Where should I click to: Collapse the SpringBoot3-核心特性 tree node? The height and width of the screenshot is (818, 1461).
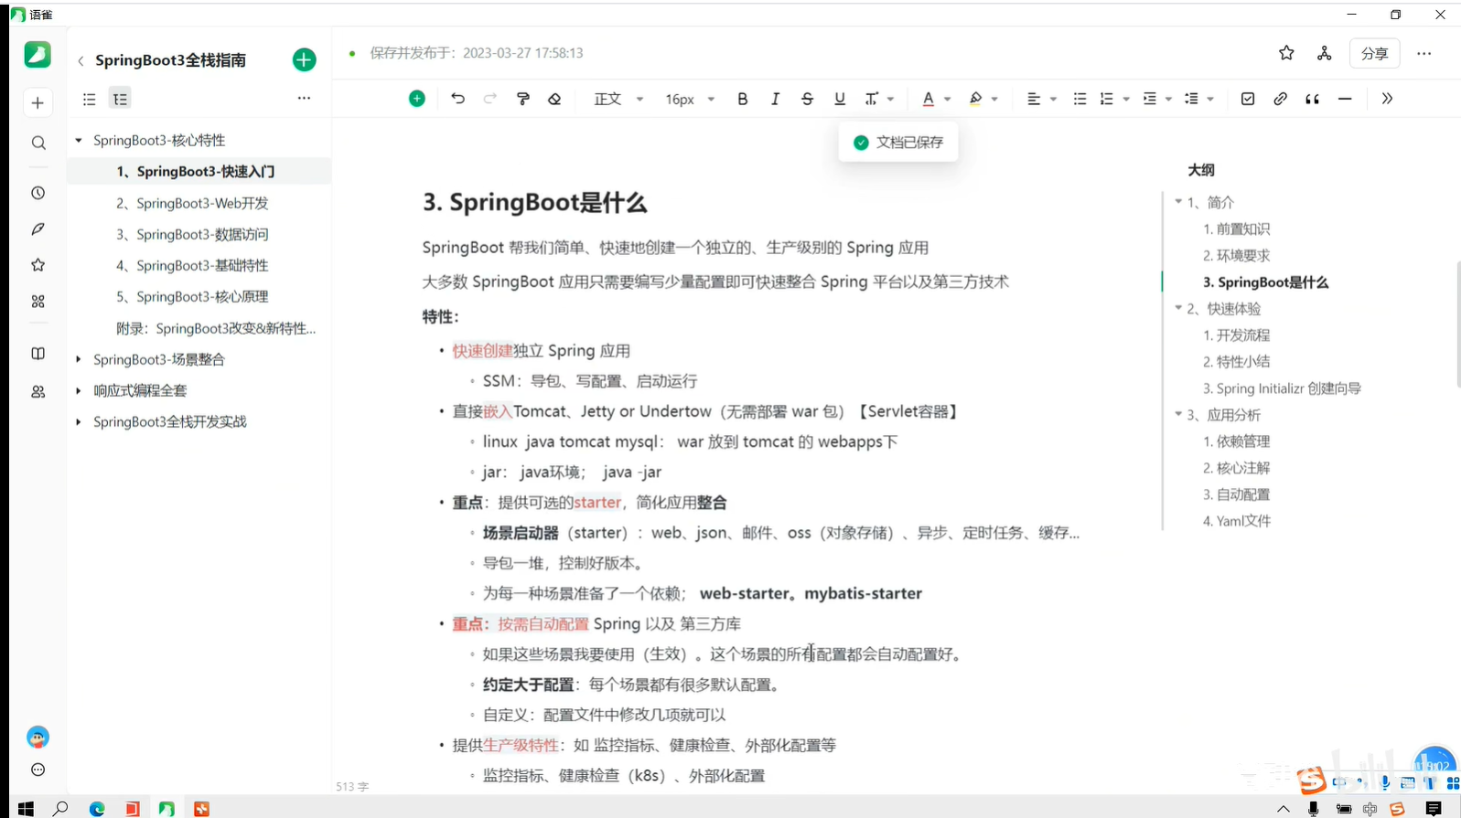pos(79,141)
